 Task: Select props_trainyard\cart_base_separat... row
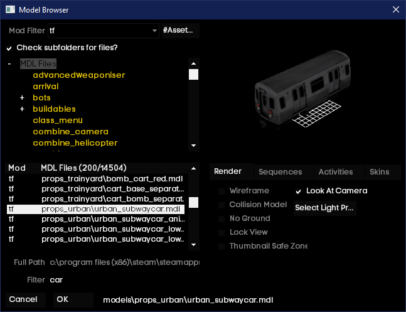click(96, 189)
